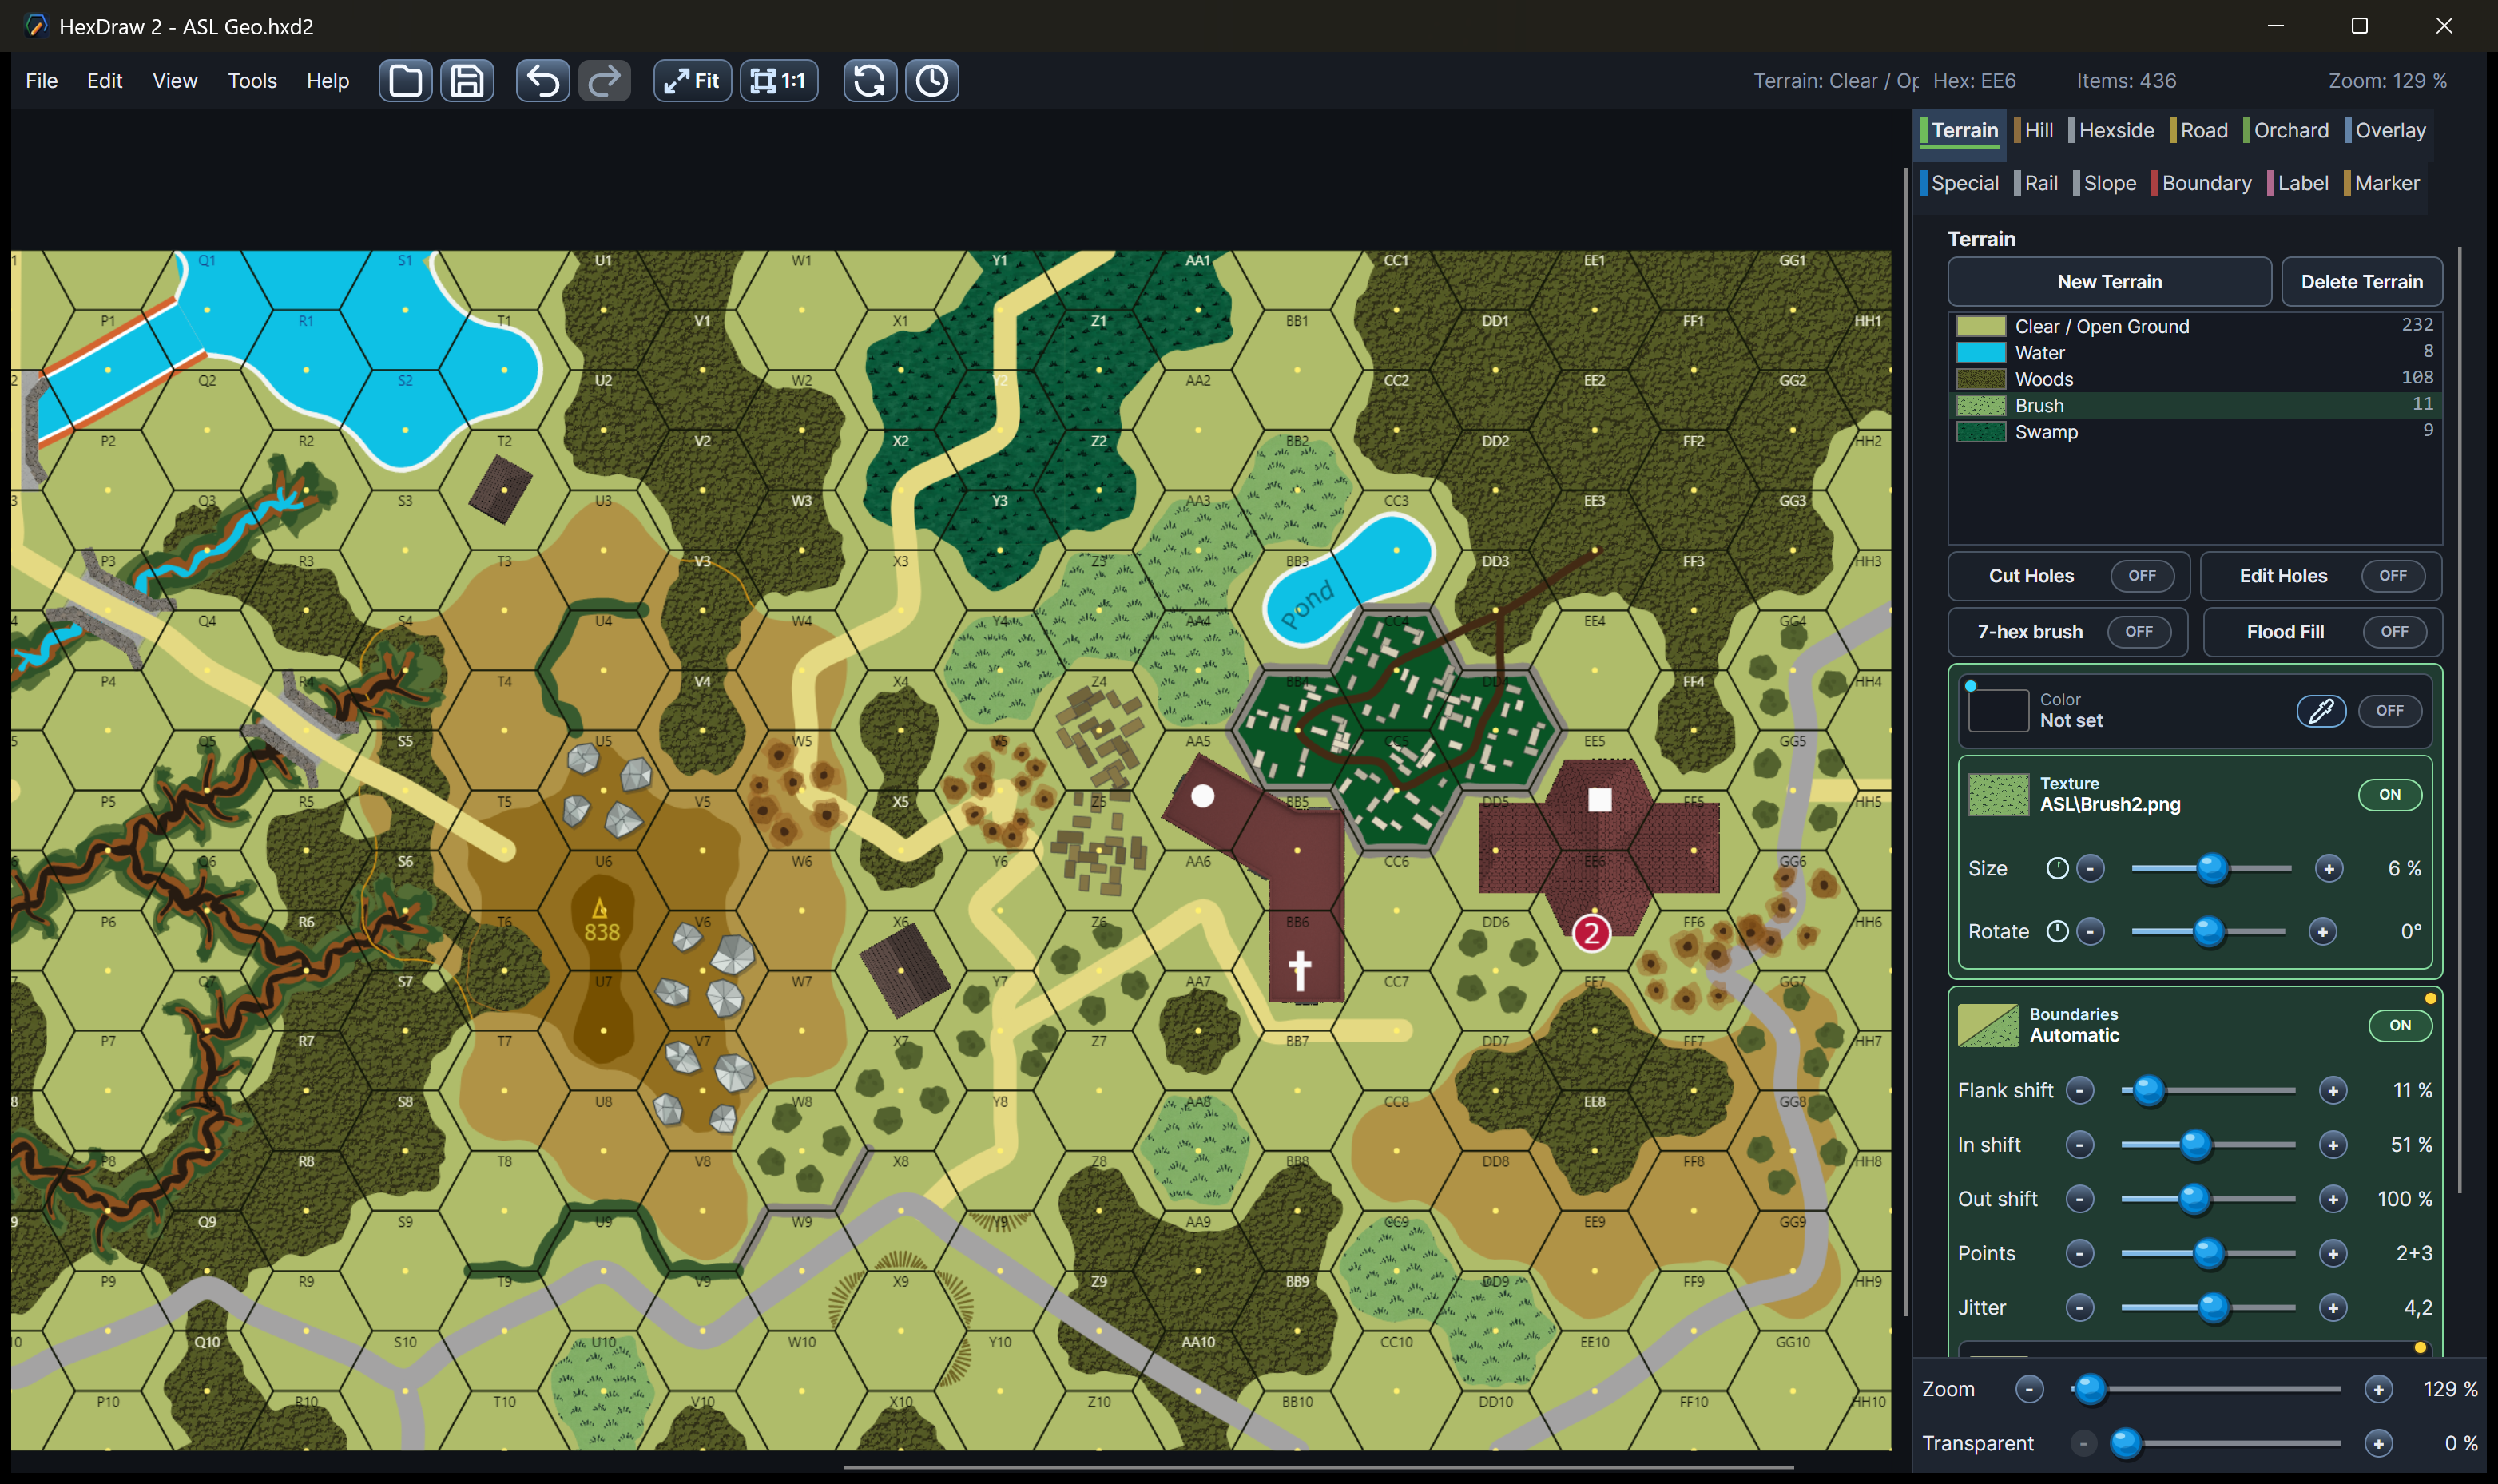This screenshot has height=1484, width=2498.
Task: Click the New Terrain button
Action: [x=2109, y=282]
